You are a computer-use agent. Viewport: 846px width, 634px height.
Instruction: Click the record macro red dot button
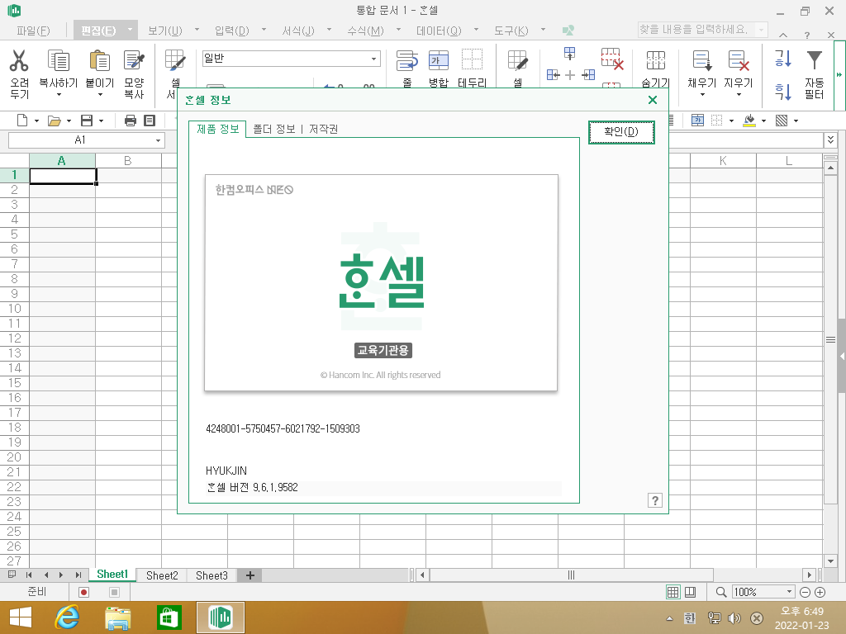click(83, 592)
